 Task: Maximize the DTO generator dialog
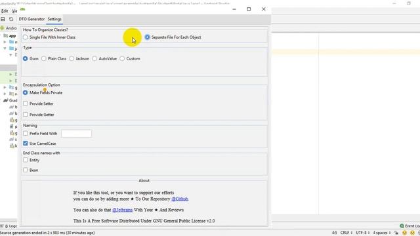coord(249,9)
